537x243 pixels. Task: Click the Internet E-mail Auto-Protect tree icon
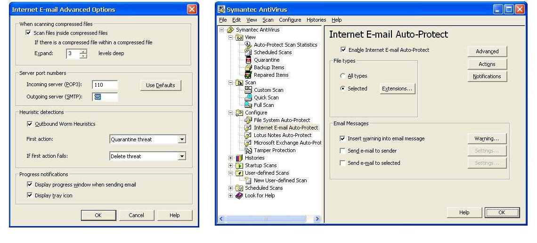pos(248,128)
